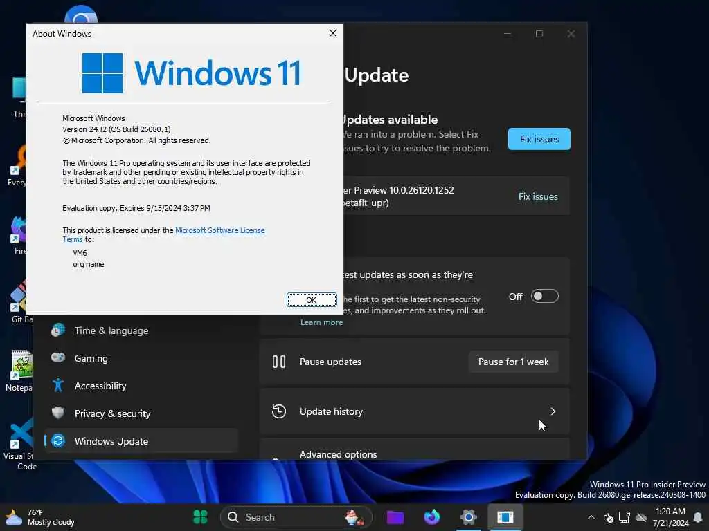Open the Settings gear on taskbar
Image resolution: width=709 pixels, height=531 pixels.
[x=469, y=517]
